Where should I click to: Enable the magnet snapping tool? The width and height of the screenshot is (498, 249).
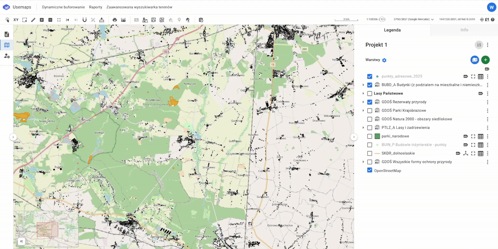(84, 20)
